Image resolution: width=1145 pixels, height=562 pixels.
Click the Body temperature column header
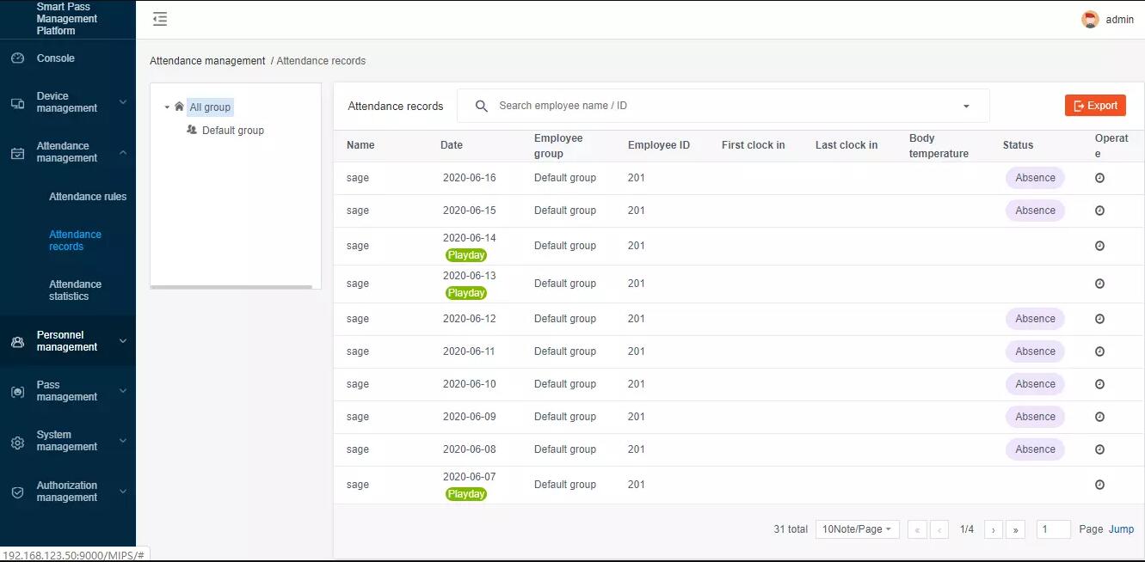point(939,146)
